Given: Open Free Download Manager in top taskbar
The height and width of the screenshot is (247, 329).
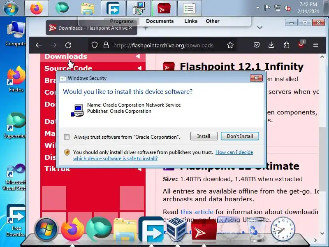Looking at the screenshot, I should tap(113, 8).
